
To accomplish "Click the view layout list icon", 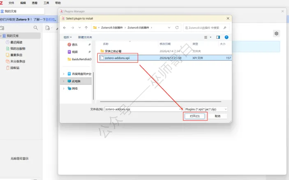I will (x=206, y=37).
